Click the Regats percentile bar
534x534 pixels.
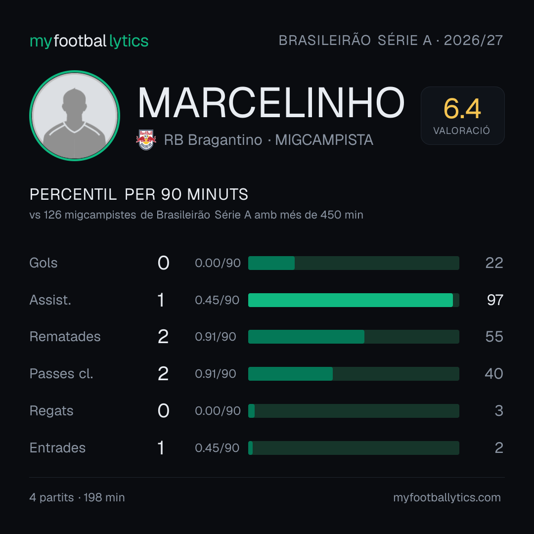(354, 411)
